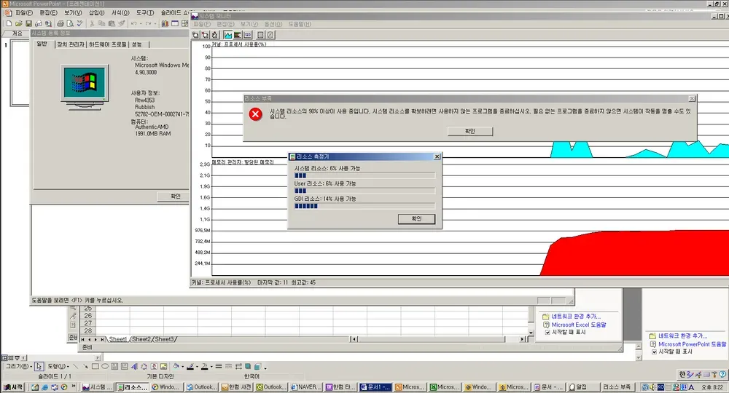Click the Text Box icon in Drawing toolbar

tap(114, 367)
